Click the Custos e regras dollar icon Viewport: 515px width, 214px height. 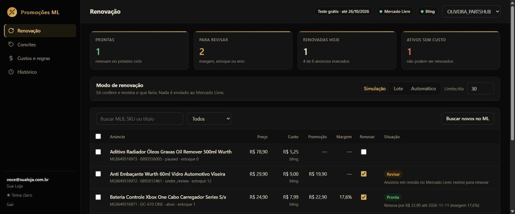click(11, 58)
